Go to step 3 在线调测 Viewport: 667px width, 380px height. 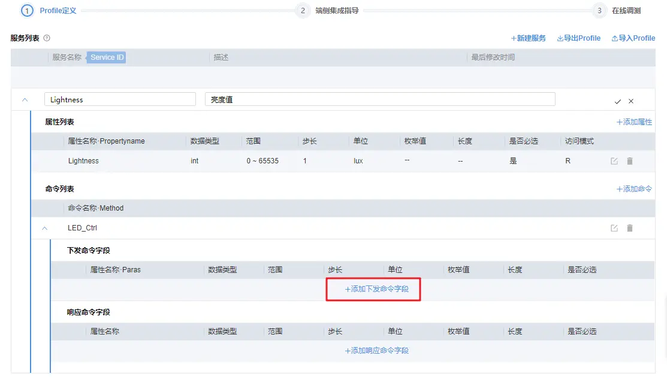point(617,11)
